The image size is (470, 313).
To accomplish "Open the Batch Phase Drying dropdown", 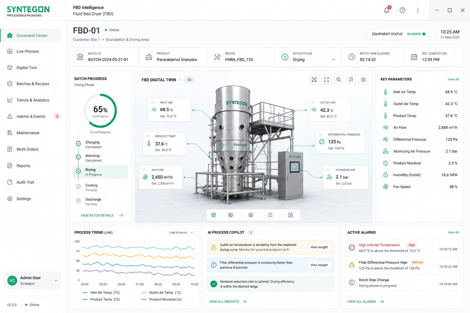I will coord(308,57).
